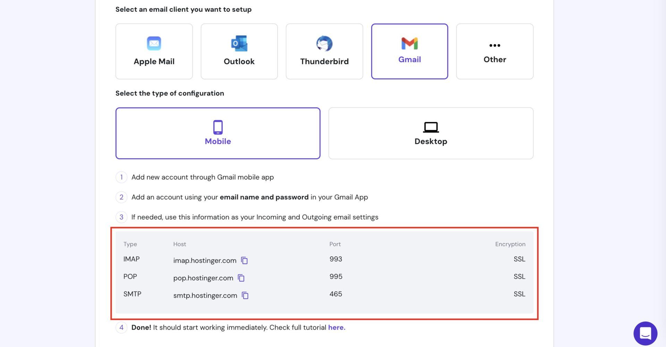Click the Encryption column header
The width and height of the screenshot is (666, 347).
pos(510,244)
